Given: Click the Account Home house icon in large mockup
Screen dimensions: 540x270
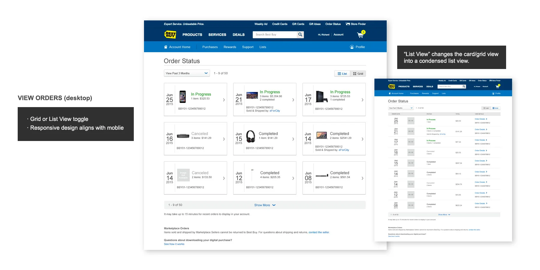Looking at the screenshot, I should coord(166,47).
